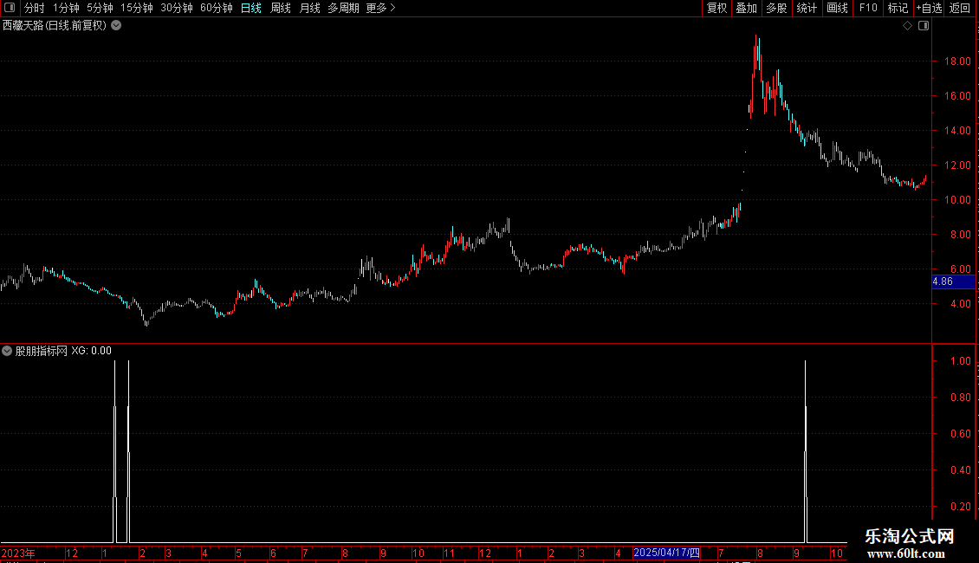Viewport: 979px width, 563px height.
Task: Switch to 60分钟 chart period
Action: (216, 8)
